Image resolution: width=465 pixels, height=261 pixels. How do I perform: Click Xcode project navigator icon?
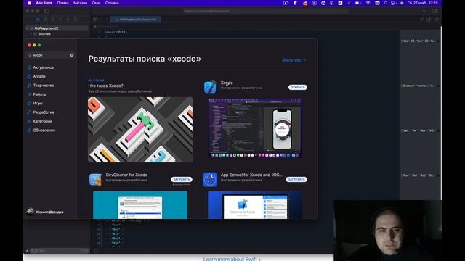[x=38, y=20]
